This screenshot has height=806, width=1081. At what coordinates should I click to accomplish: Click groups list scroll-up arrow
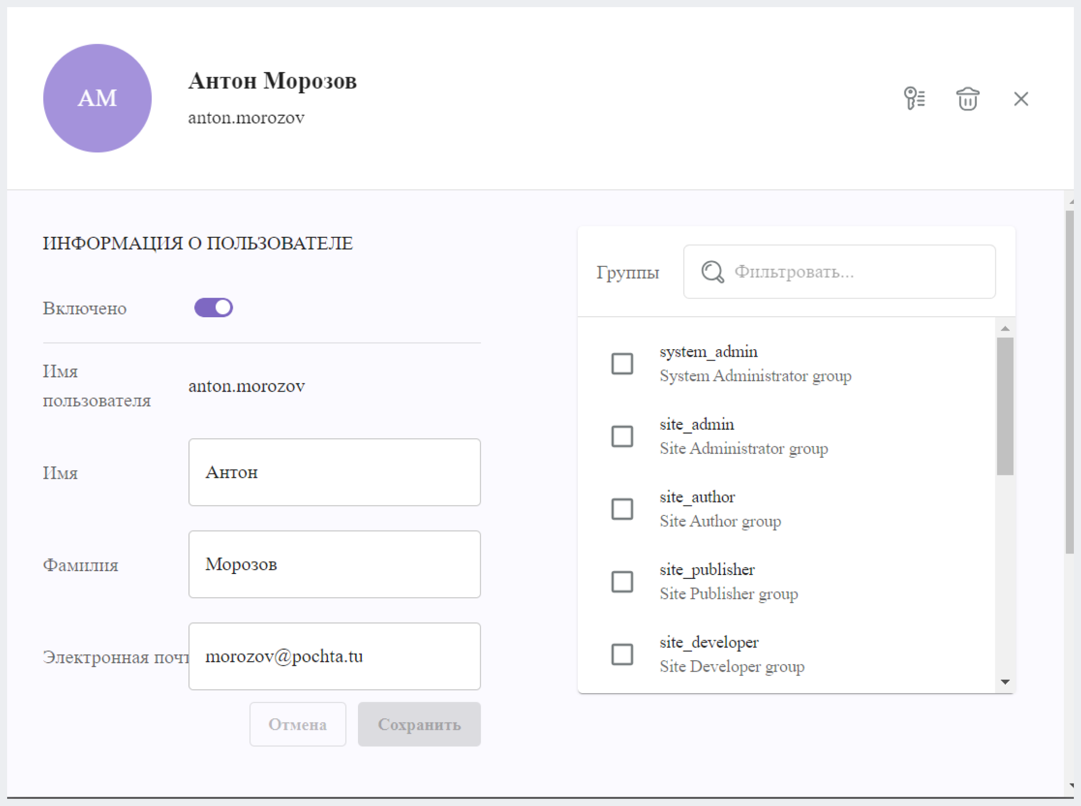1005,328
